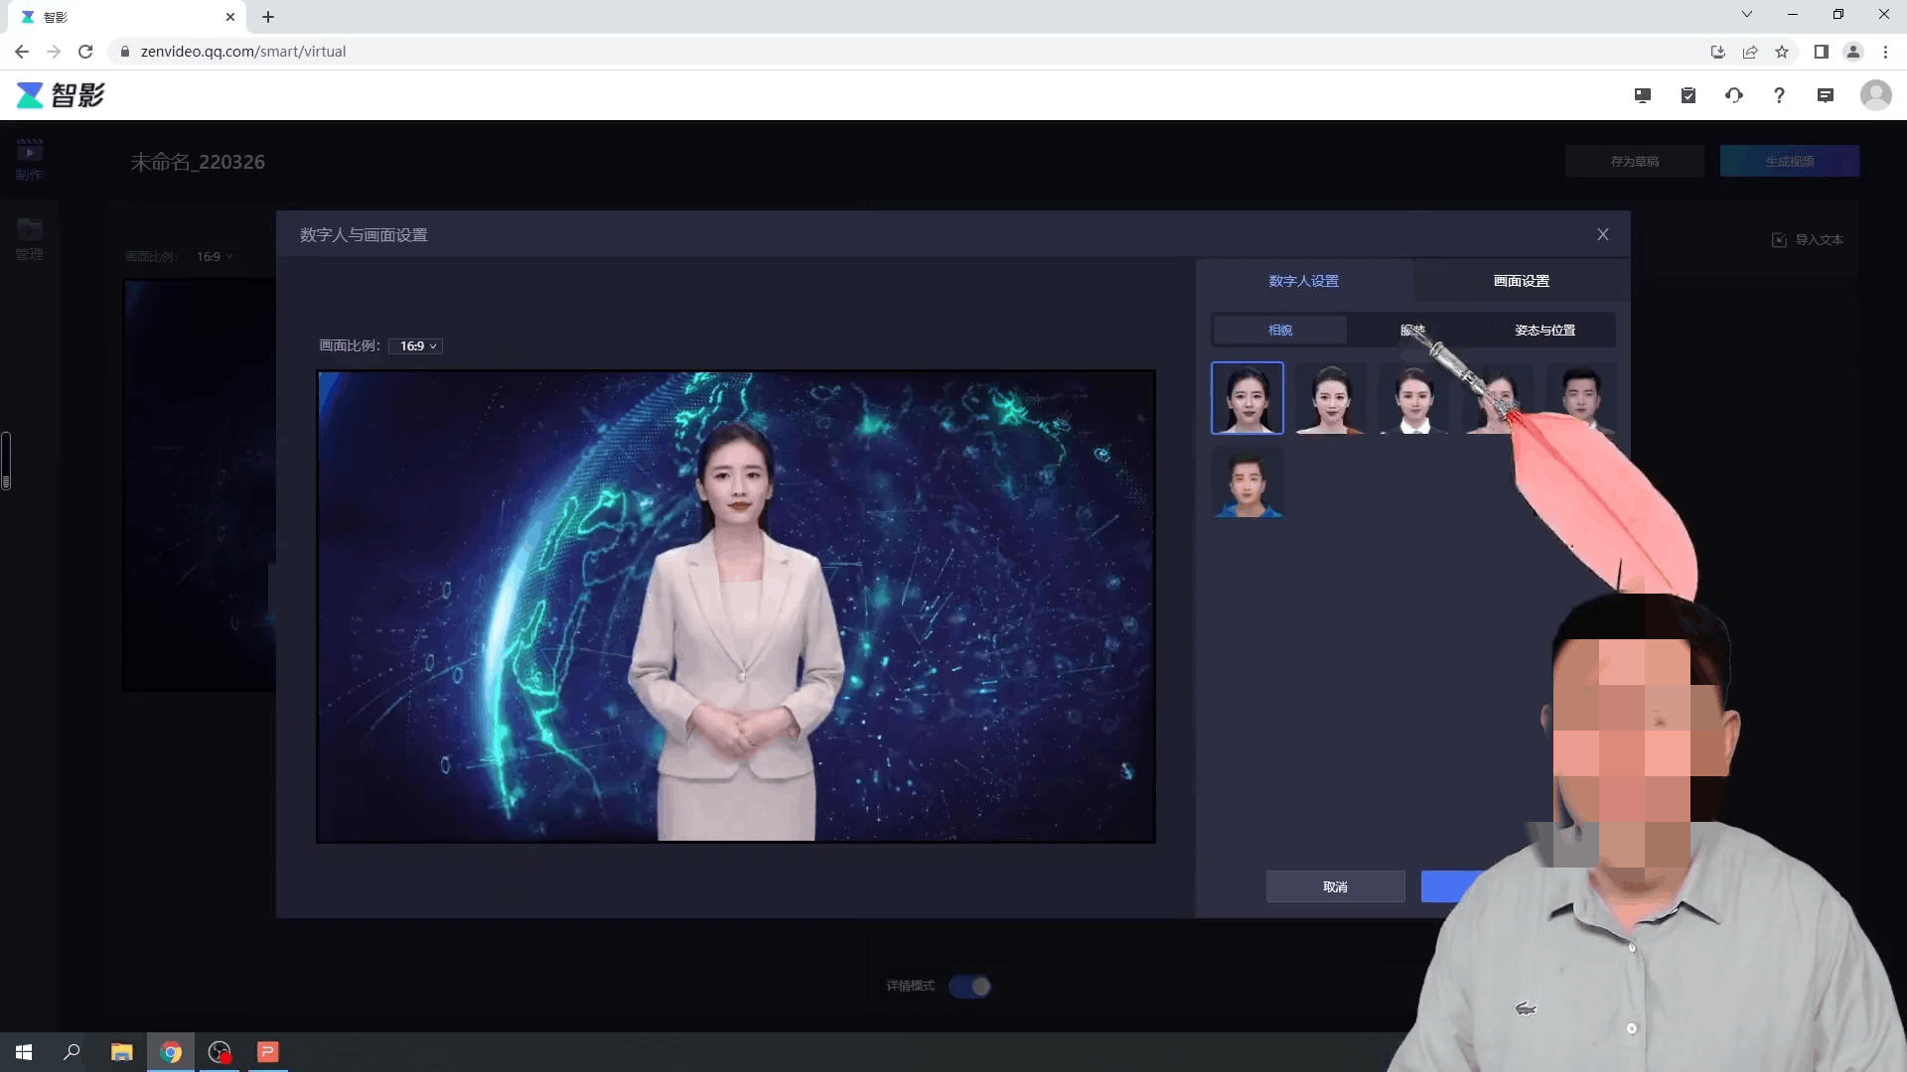Click the screen recorder taskbar icon
This screenshot has height=1072, width=1907.
tap(220, 1052)
